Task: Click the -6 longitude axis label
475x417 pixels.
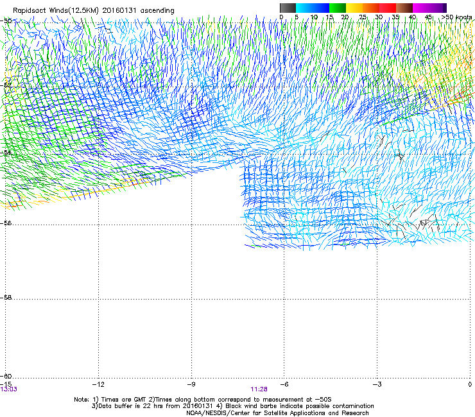Action: (284, 384)
